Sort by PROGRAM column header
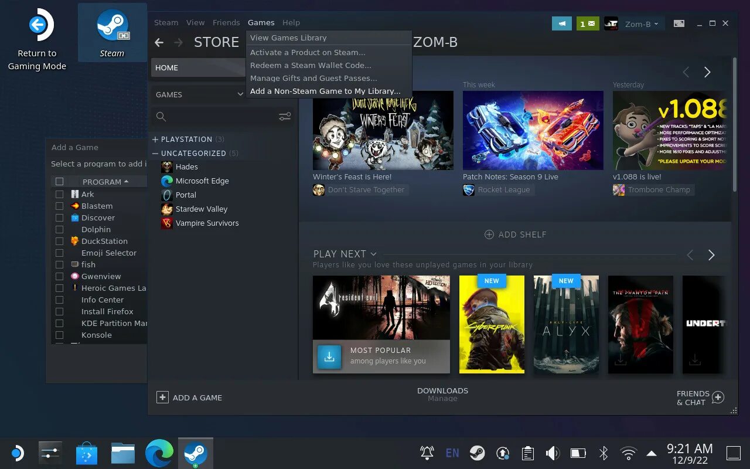The image size is (750, 469). point(105,182)
